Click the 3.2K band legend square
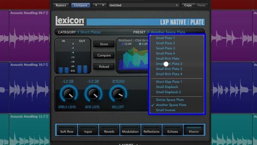 (140, 44)
